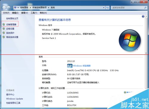Screen dimensions: 149x109
Task: Open the address bar history dropdown arrow
Action: (104, 8)
